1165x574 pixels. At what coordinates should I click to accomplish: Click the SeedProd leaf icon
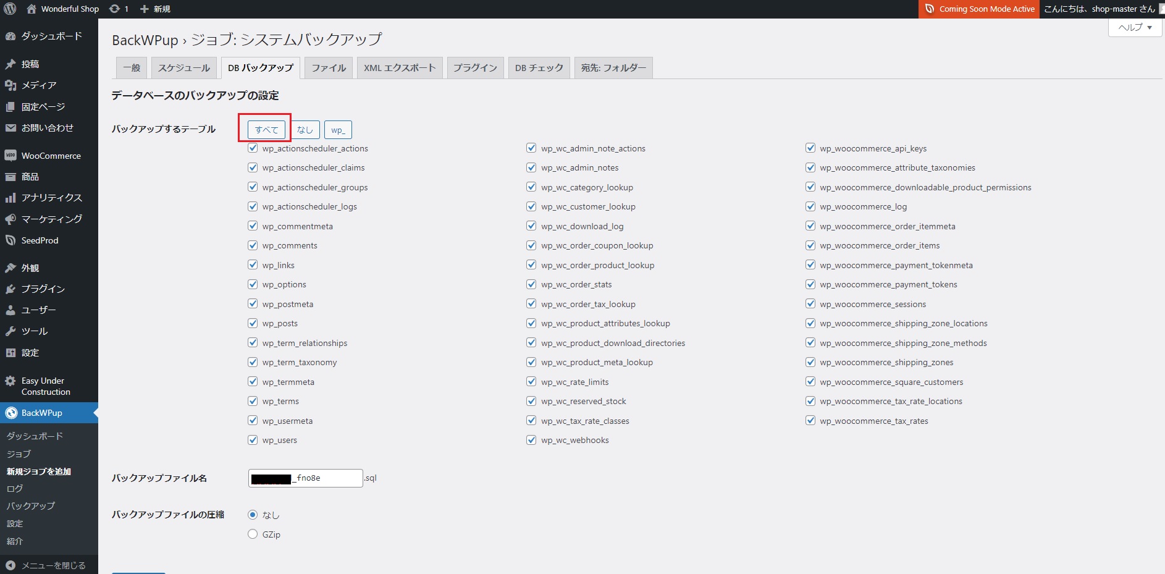pyautogui.click(x=11, y=240)
